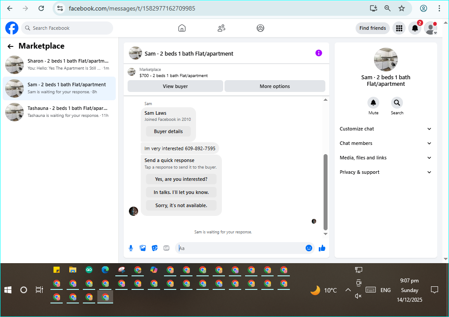Open the Microsoft Edge taskbar icon
This screenshot has width=449, height=317.
tap(105, 270)
